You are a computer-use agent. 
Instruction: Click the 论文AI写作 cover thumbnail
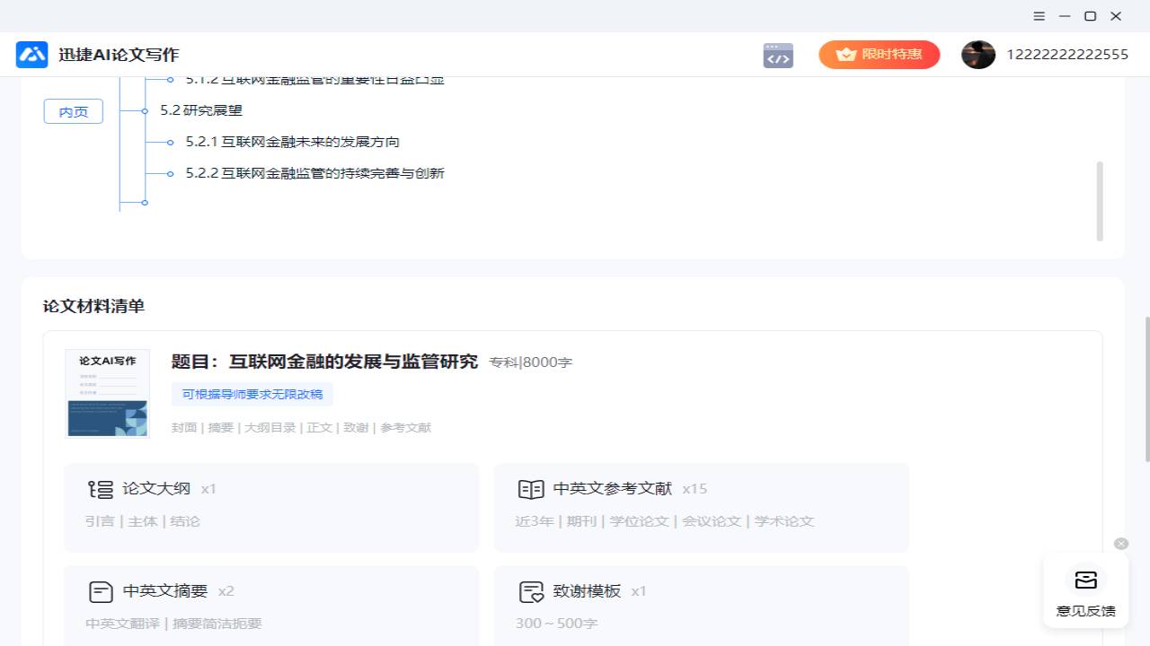[107, 393]
